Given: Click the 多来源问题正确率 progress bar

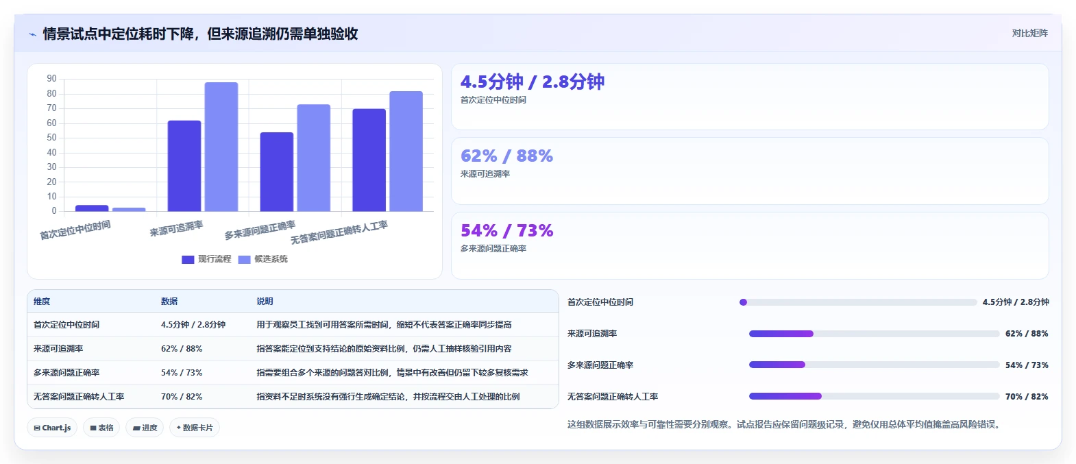Looking at the screenshot, I should 875,365.
